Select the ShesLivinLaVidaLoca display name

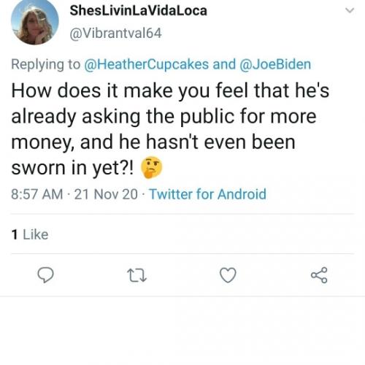click(x=139, y=11)
